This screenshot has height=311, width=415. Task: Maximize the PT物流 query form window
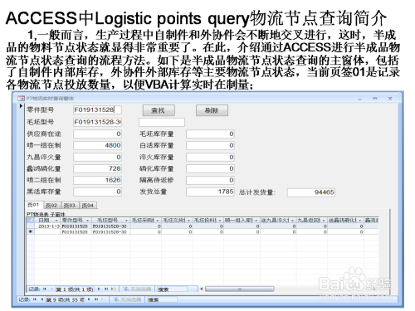[375, 99]
